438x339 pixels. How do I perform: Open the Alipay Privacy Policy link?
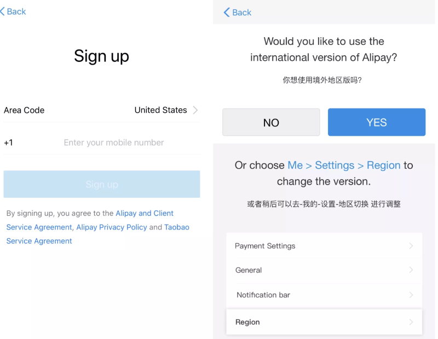pyautogui.click(x=112, y=227)
